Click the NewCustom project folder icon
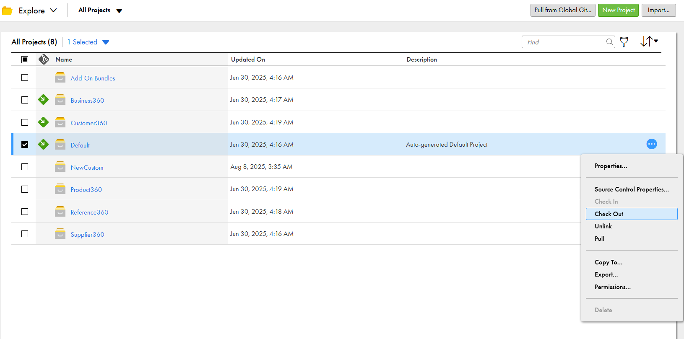The image size is (684, 339). [60, 167]
